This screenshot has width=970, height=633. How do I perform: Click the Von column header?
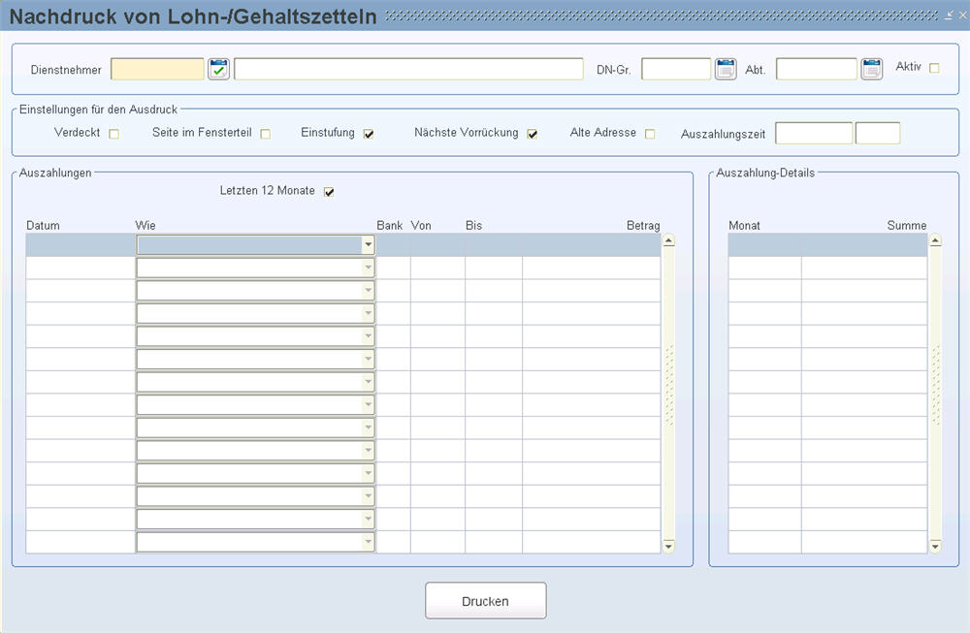pos(421,226)
